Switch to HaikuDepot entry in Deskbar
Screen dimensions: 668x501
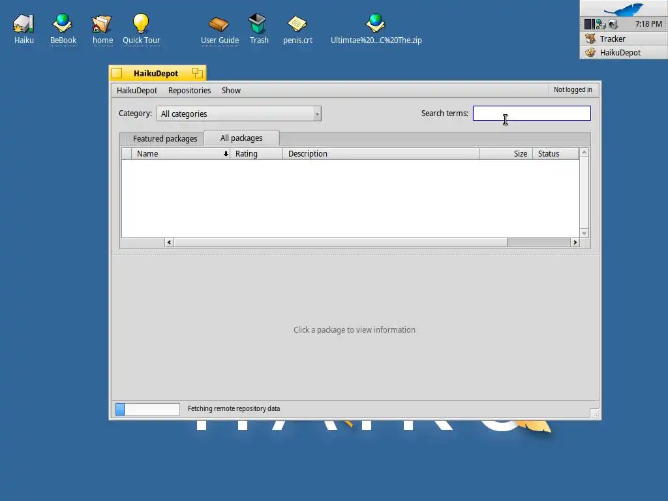click(x=624, y=52)
